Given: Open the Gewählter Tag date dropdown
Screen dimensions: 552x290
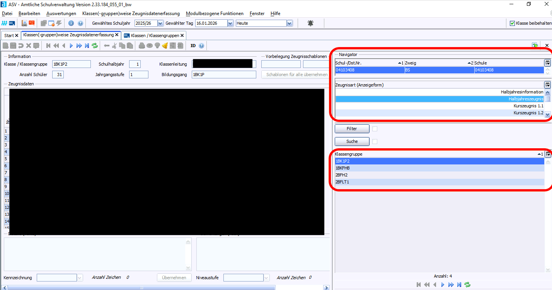Looking at the screenshot, I should [230, 23].
